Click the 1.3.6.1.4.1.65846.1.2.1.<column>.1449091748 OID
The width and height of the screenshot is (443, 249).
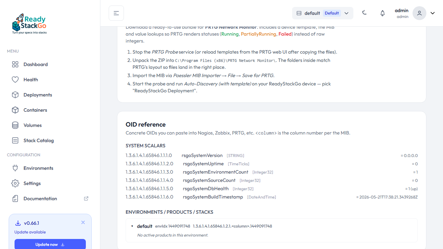[x=233, y=226]
